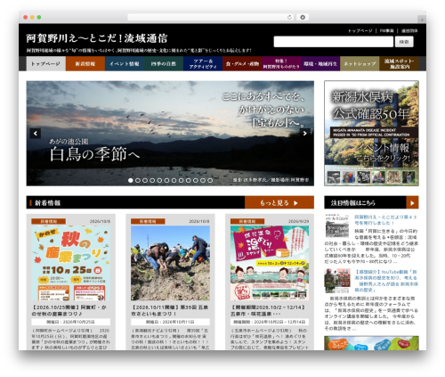Open the 五泉市・咲花温泉 article title
This screenshot has height=377, width=445.
[268, 310]
